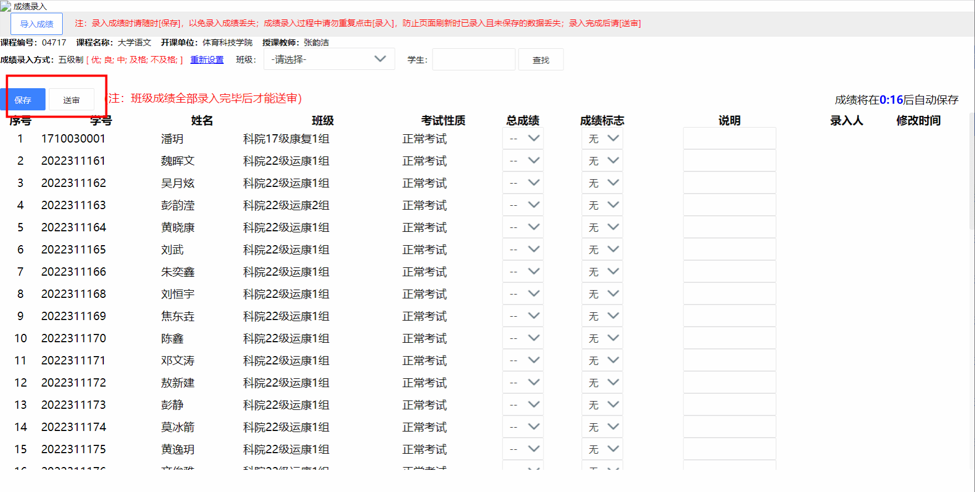
Task: Click the blue 保存 save button
Action: tap(23, 100)
